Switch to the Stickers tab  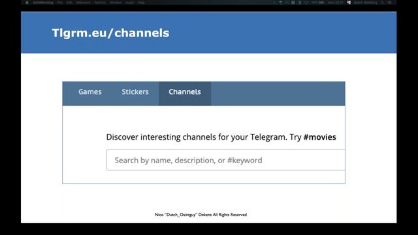pyautogui.click(x=135, y=92)
